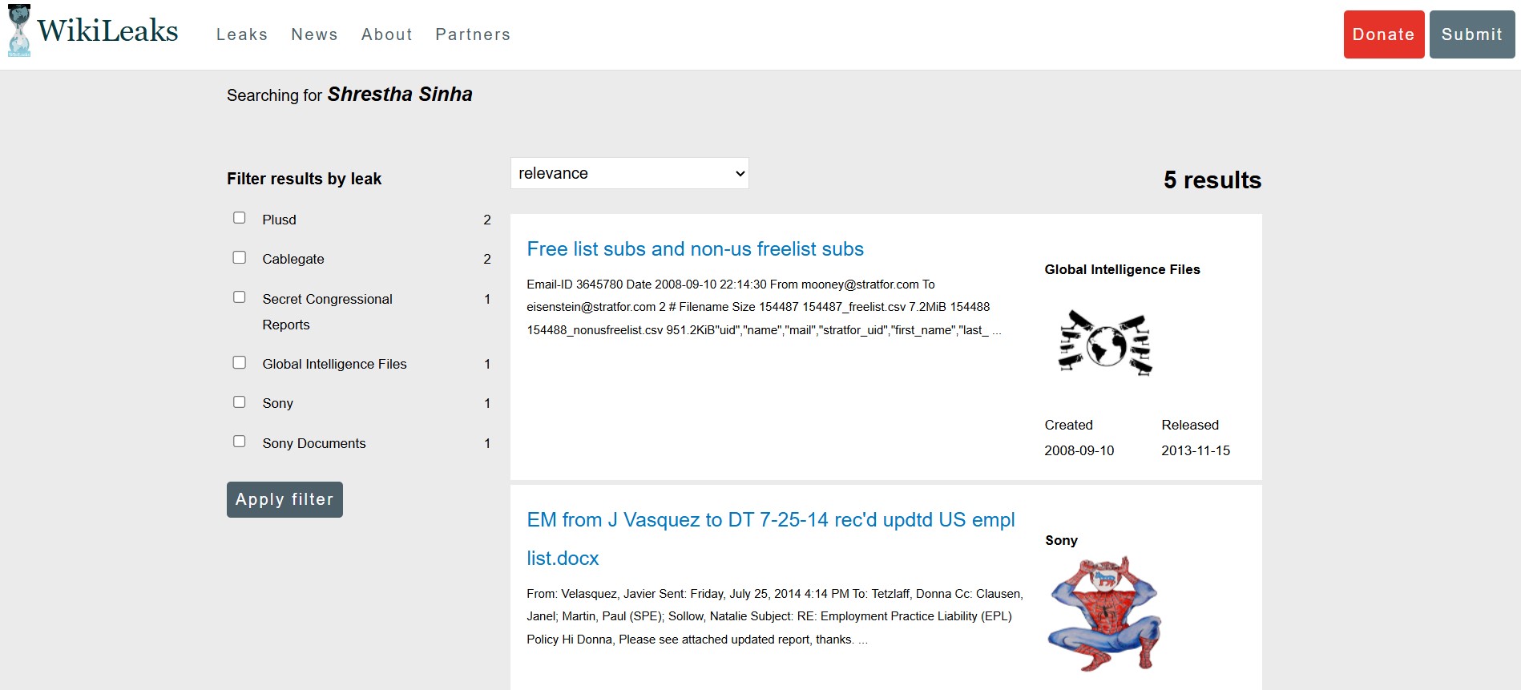The image size is (1521, 690).
Task: Click the Sony Spider-Man image icon
Action: point(1105,614)
